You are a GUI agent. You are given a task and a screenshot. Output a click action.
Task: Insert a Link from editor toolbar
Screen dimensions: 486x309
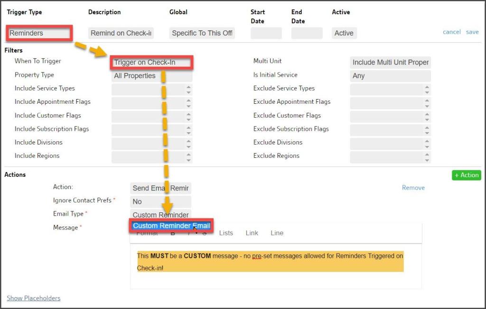pos(252,233)
